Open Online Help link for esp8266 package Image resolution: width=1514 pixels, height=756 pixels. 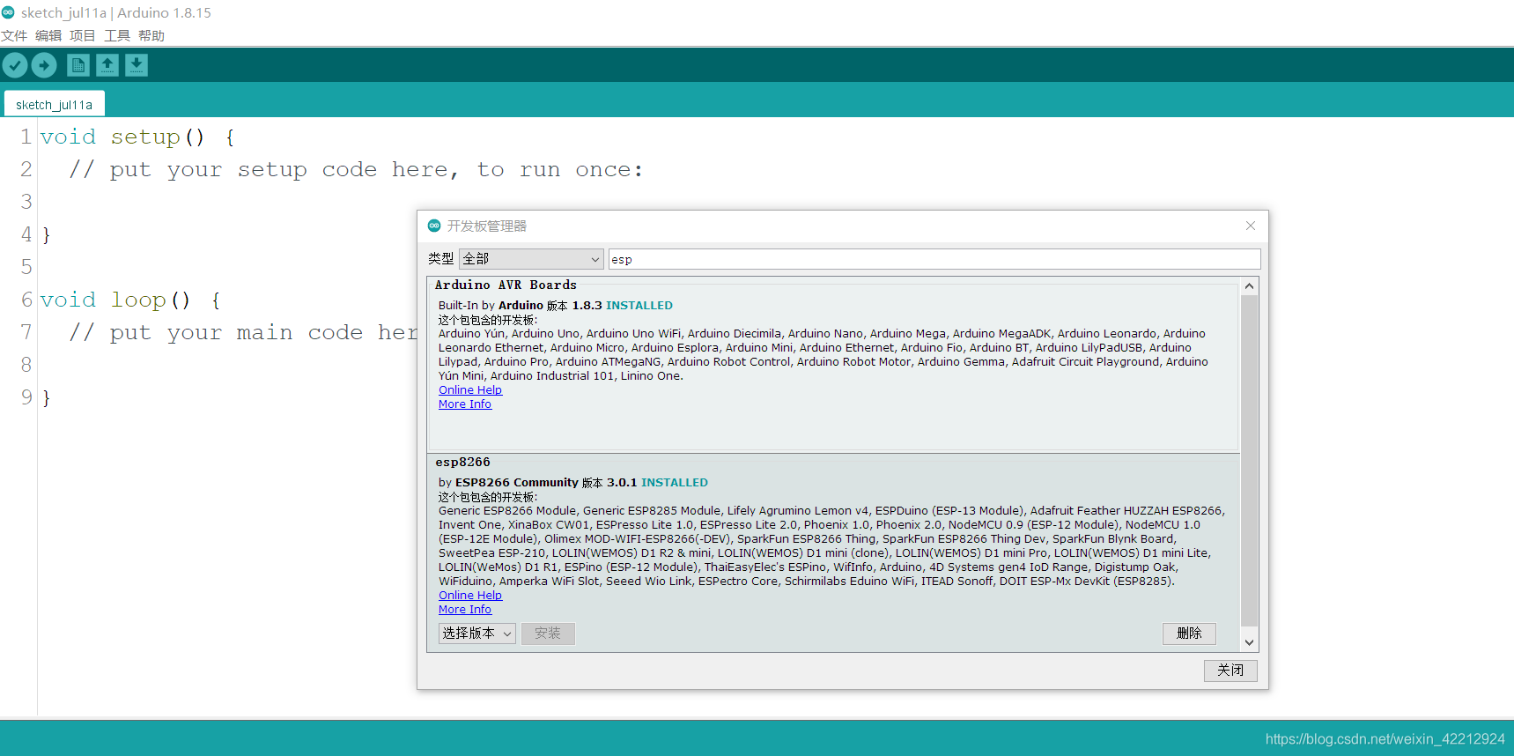coord(470,596)
